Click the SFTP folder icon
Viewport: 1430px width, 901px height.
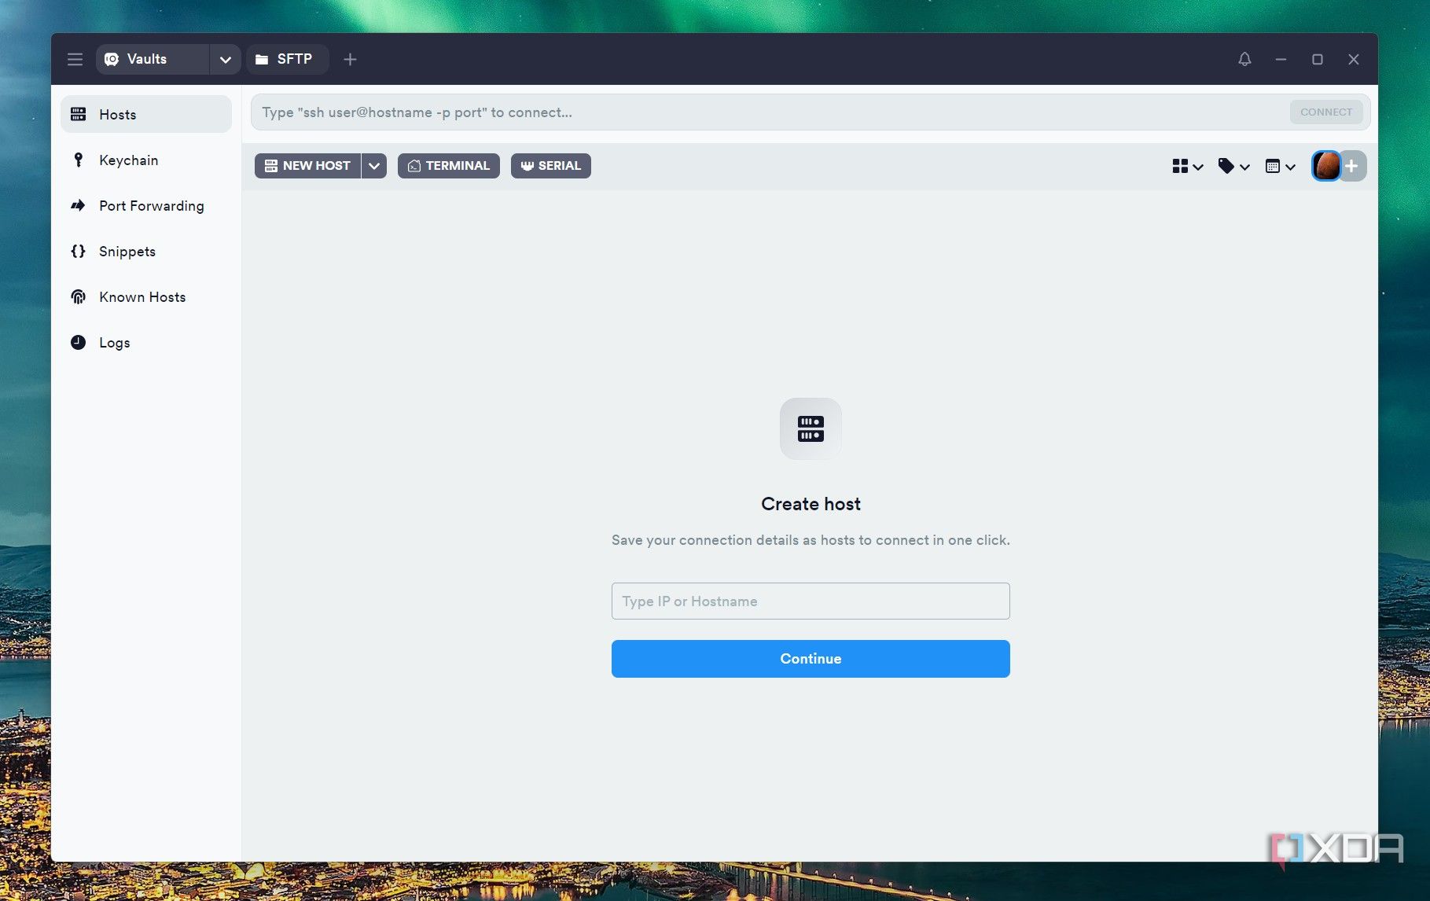point(262,59)
